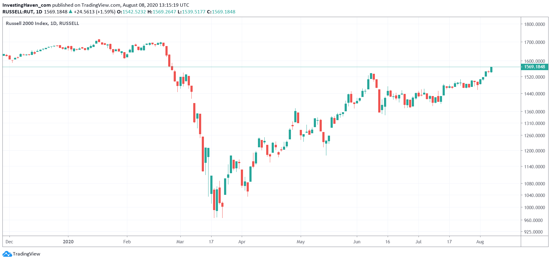
Task: Click the RUSSELL:RUT, 1D symbol text
Action: point(22,12)
